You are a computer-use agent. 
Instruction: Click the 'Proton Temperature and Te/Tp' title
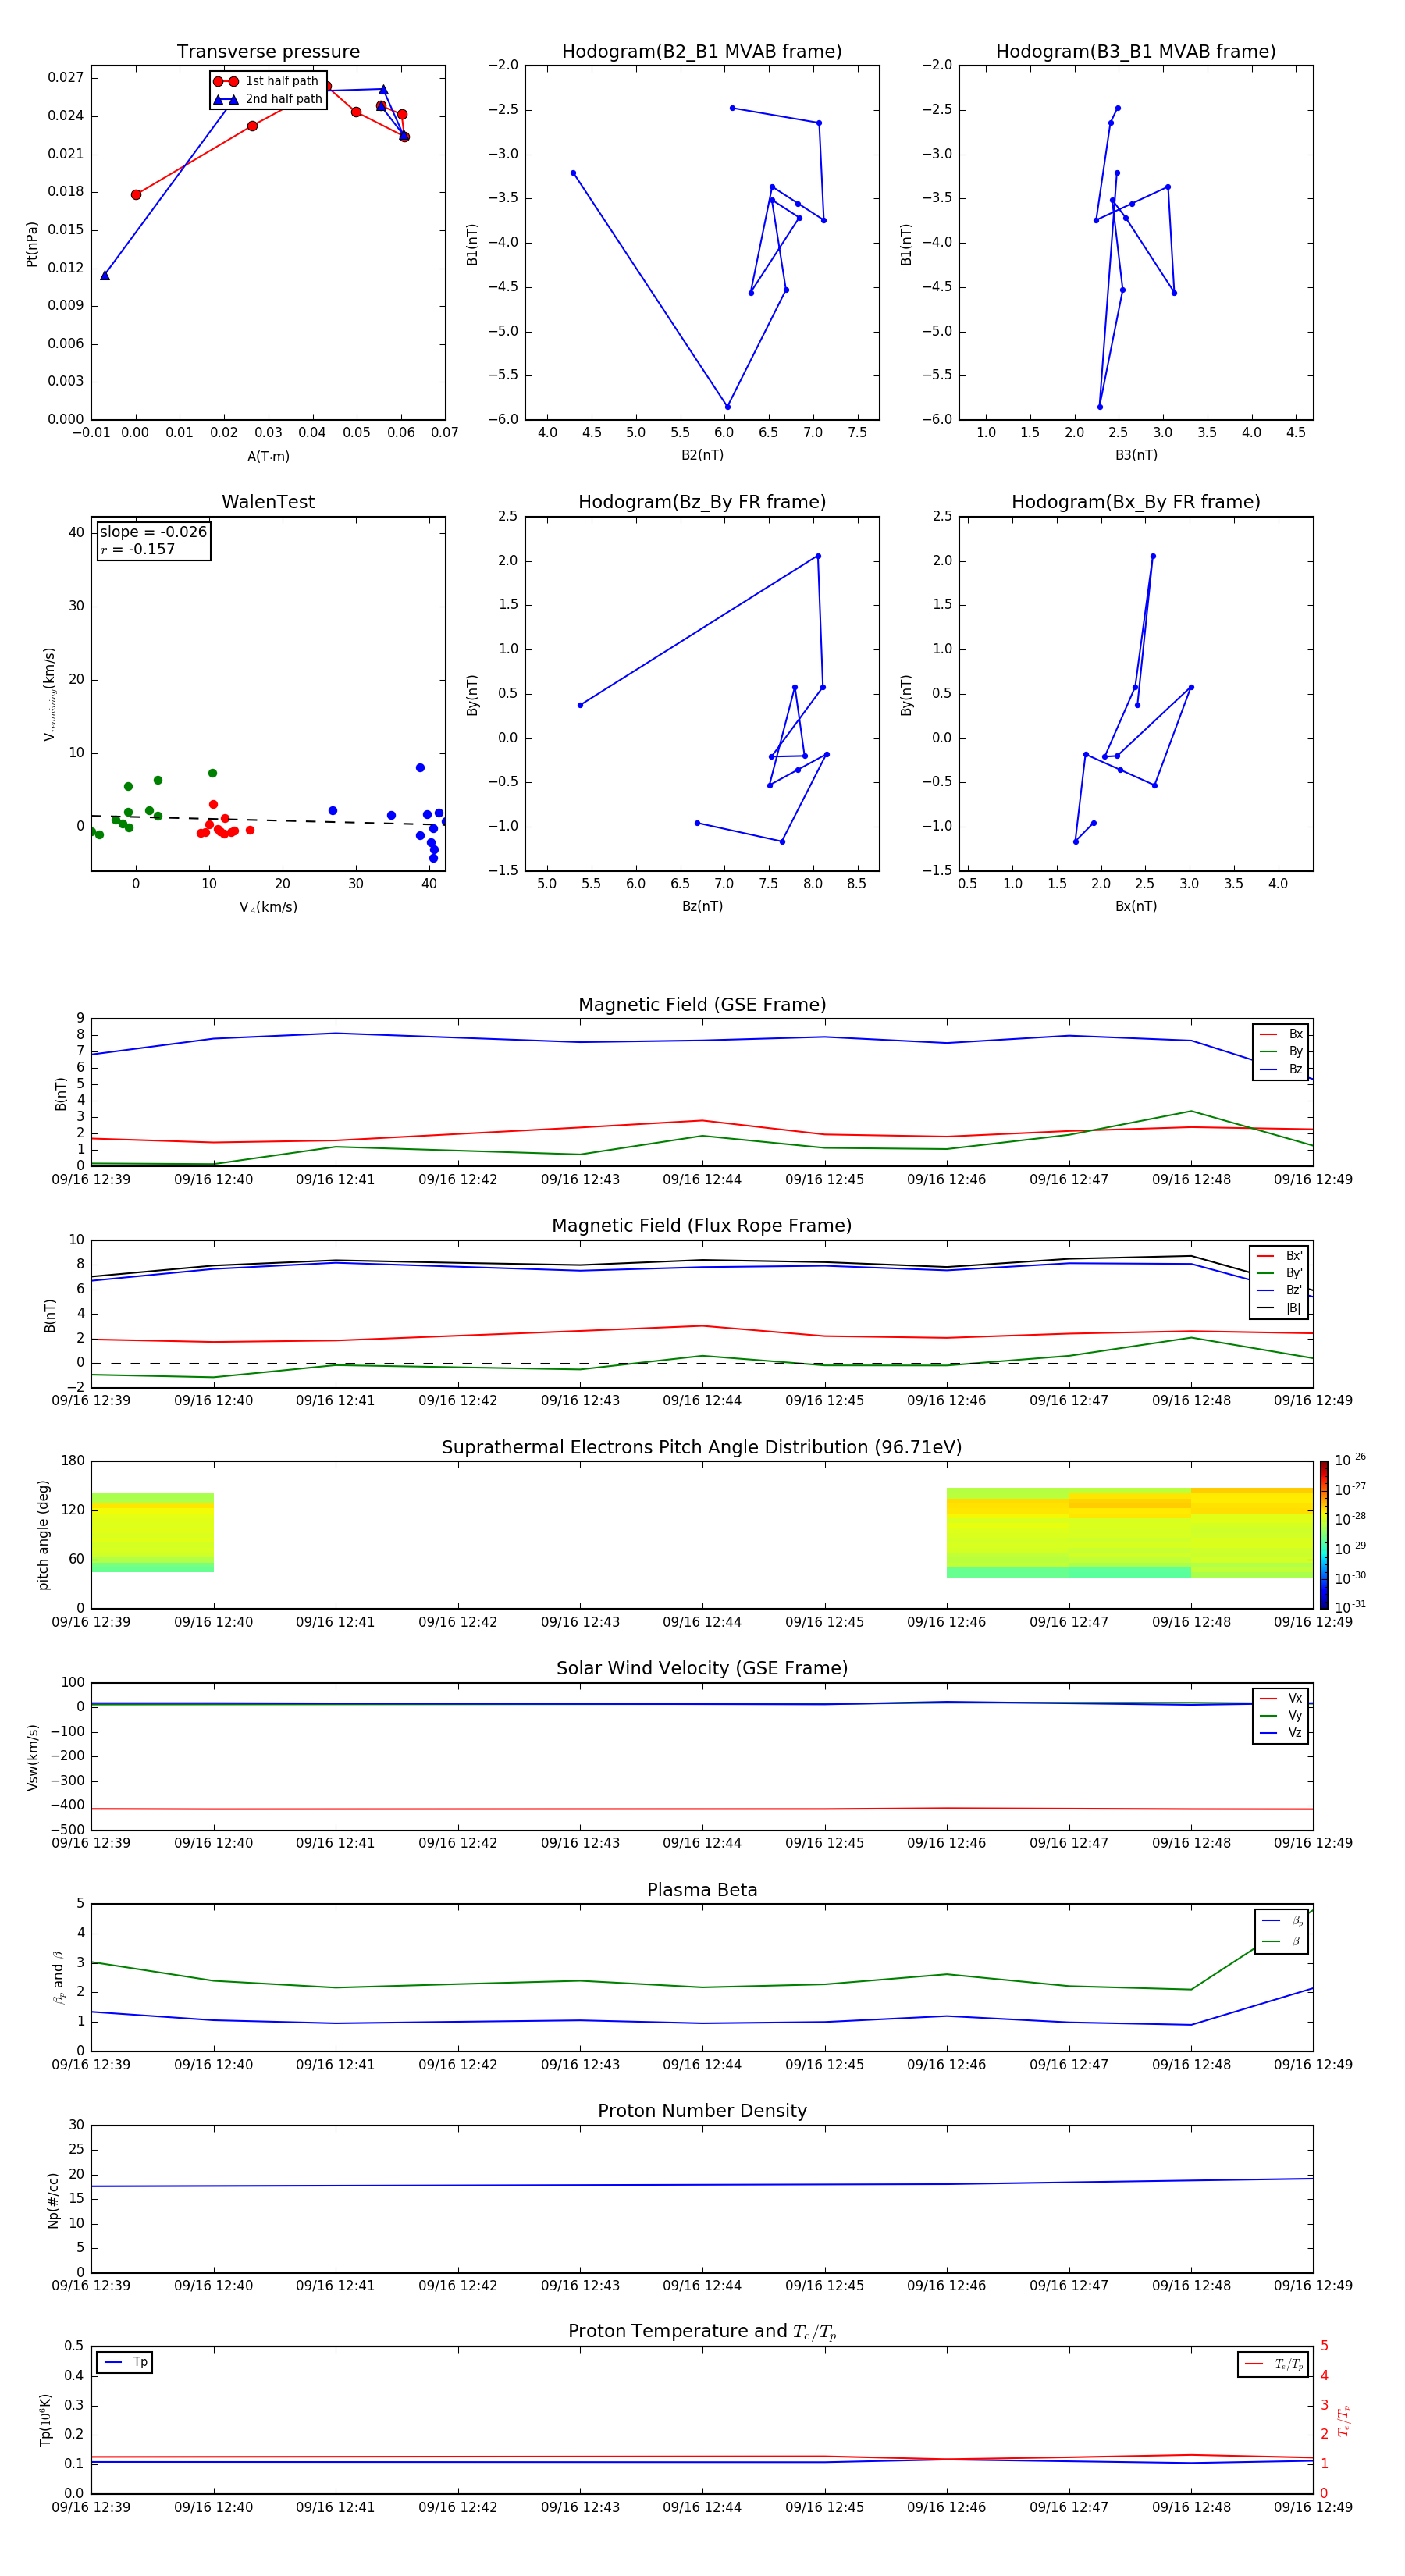[x=702, y=2332]
